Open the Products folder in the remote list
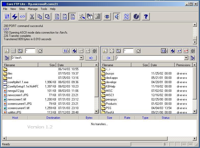Viewport: 200px width, 148px height. coord(111,104)
